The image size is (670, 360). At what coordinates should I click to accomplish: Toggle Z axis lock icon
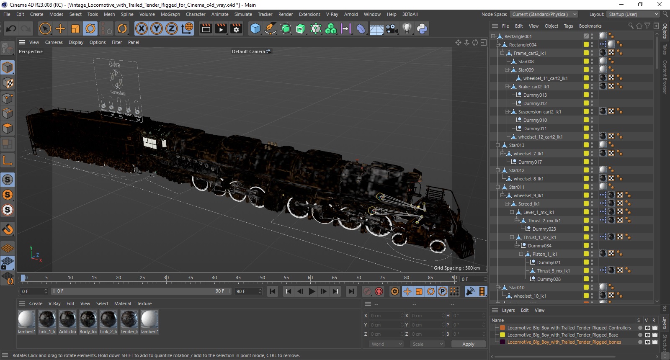(x=172, y=28)
